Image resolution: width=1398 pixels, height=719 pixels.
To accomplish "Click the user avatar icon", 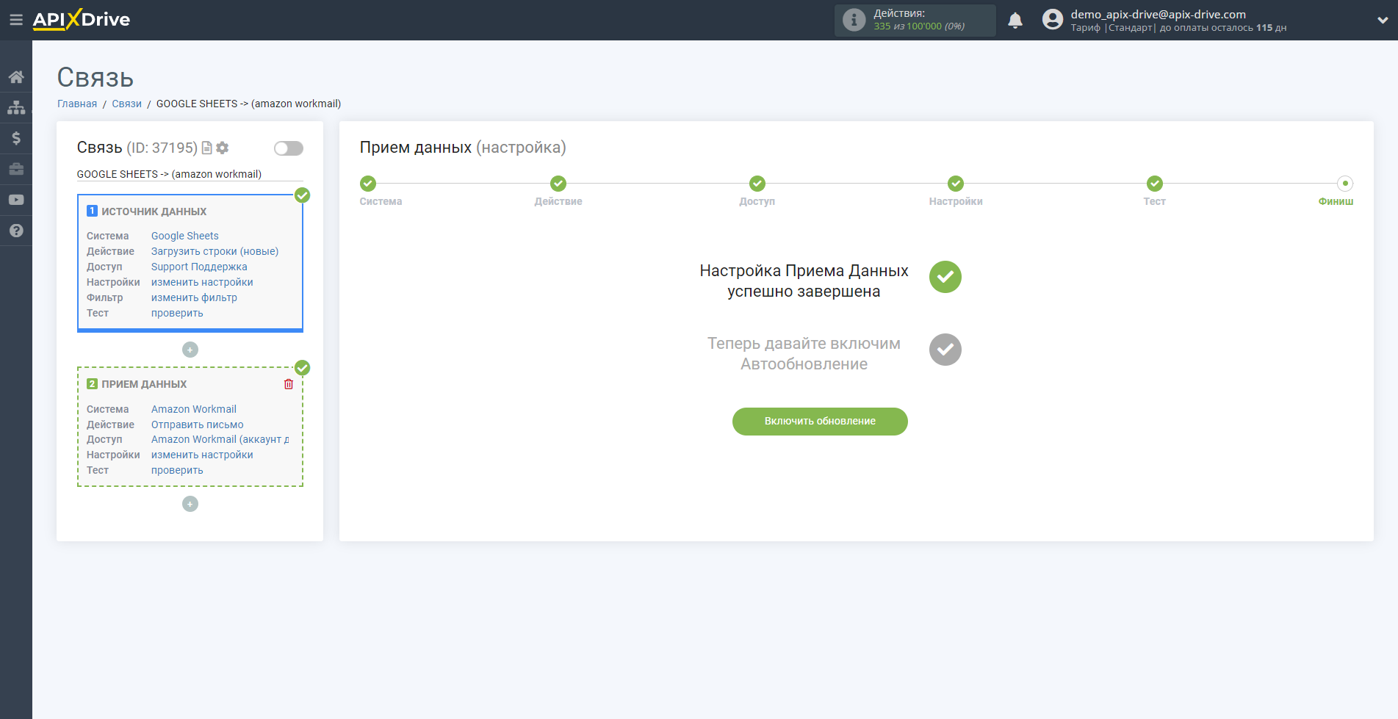I will pos(1053,20).
